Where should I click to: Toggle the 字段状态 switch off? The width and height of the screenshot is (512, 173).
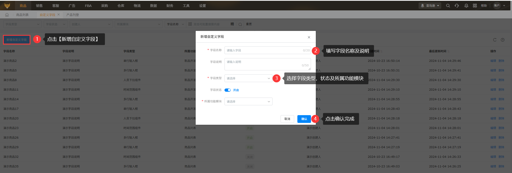tap(227, 90)
